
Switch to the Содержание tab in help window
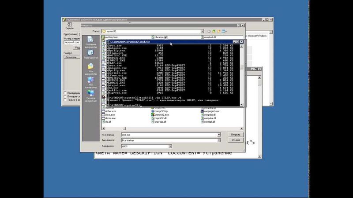[x=70, y=34]
